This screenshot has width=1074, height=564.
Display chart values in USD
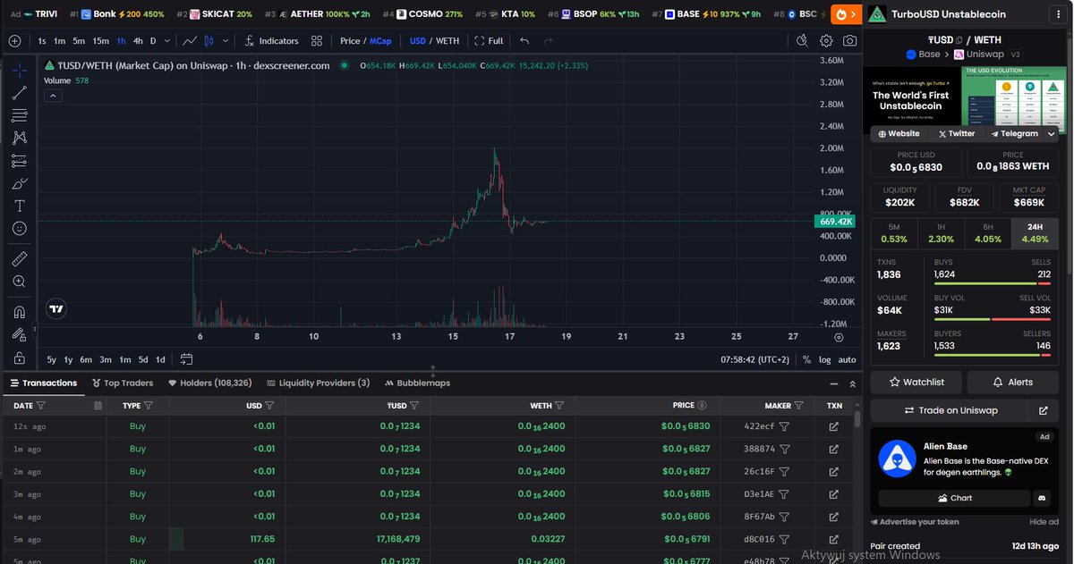point(417,41)
